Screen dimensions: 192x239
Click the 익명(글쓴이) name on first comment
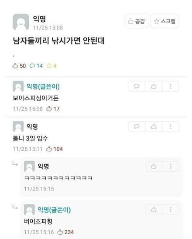[x=43, y=86]
